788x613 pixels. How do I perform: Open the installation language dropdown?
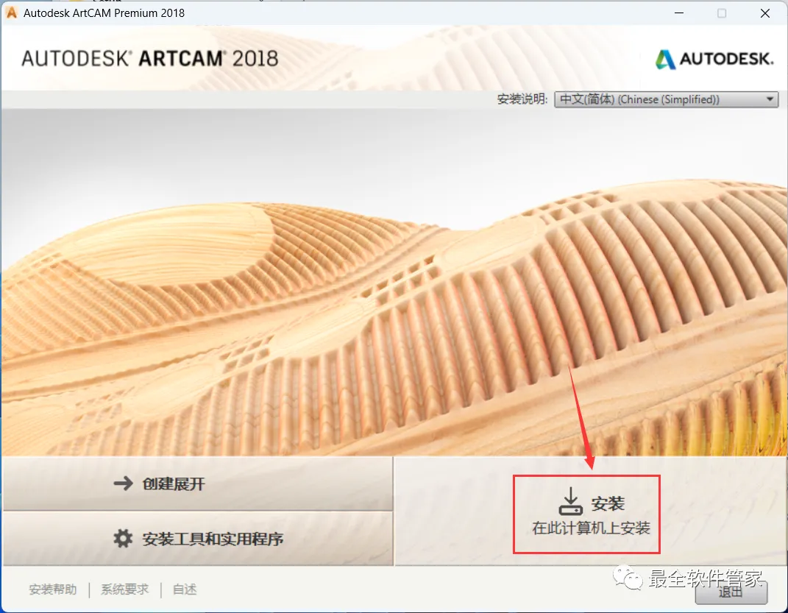pos(666,99)
